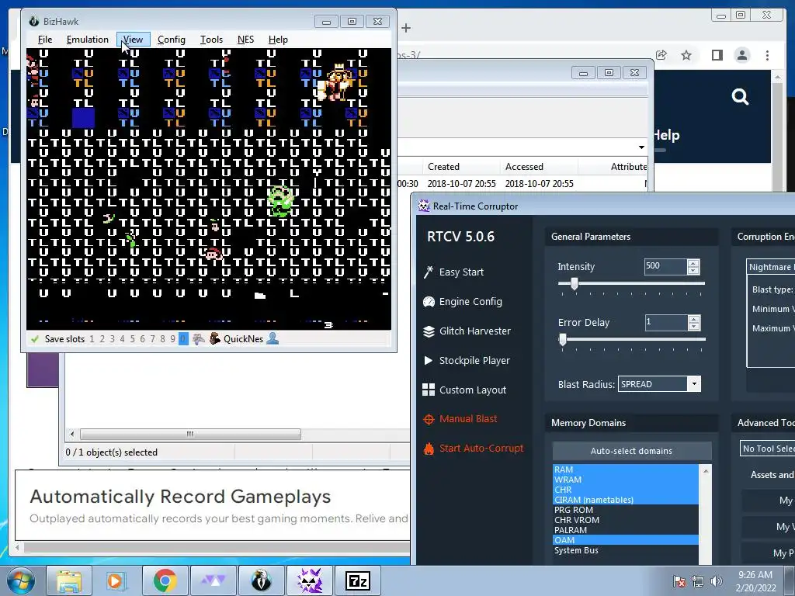Select WRAM memory domain

coord(625,480)
